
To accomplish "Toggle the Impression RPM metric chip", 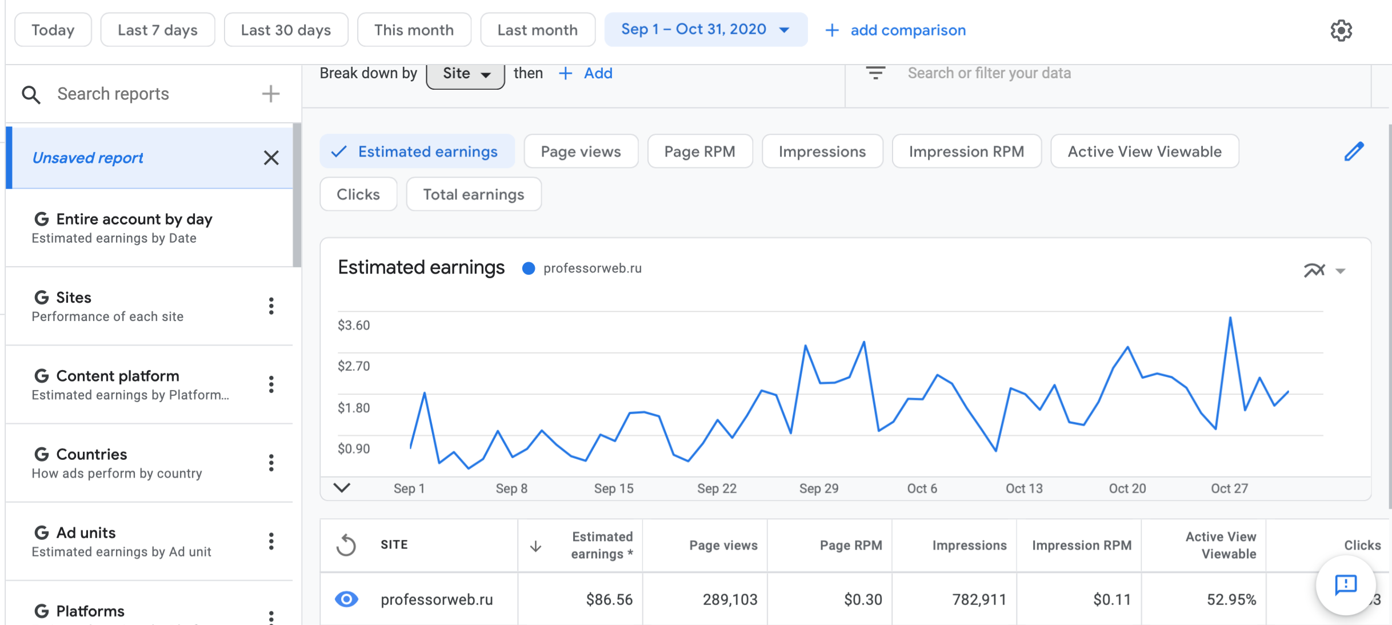I will pos(966,151).
